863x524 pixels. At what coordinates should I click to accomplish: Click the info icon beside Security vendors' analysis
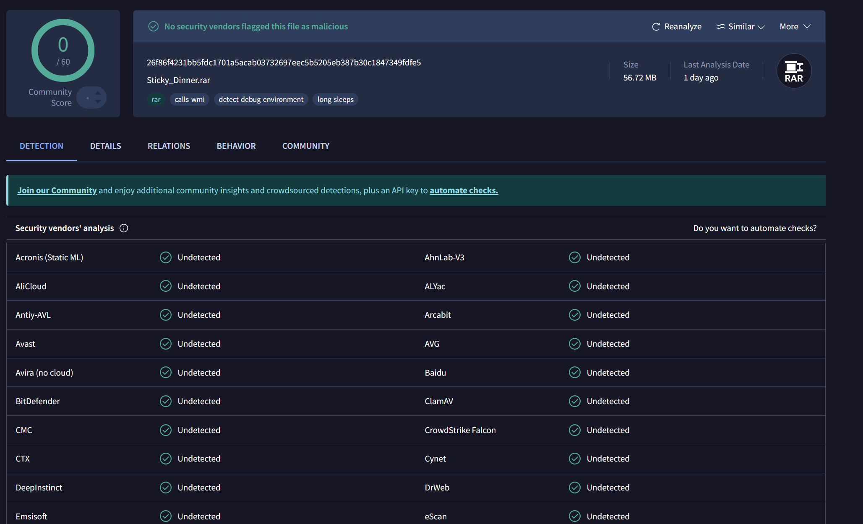(x=124, y=228)
